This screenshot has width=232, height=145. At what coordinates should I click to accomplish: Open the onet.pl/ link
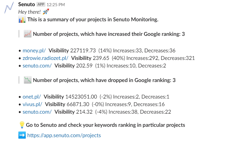(x=32, y=97)
